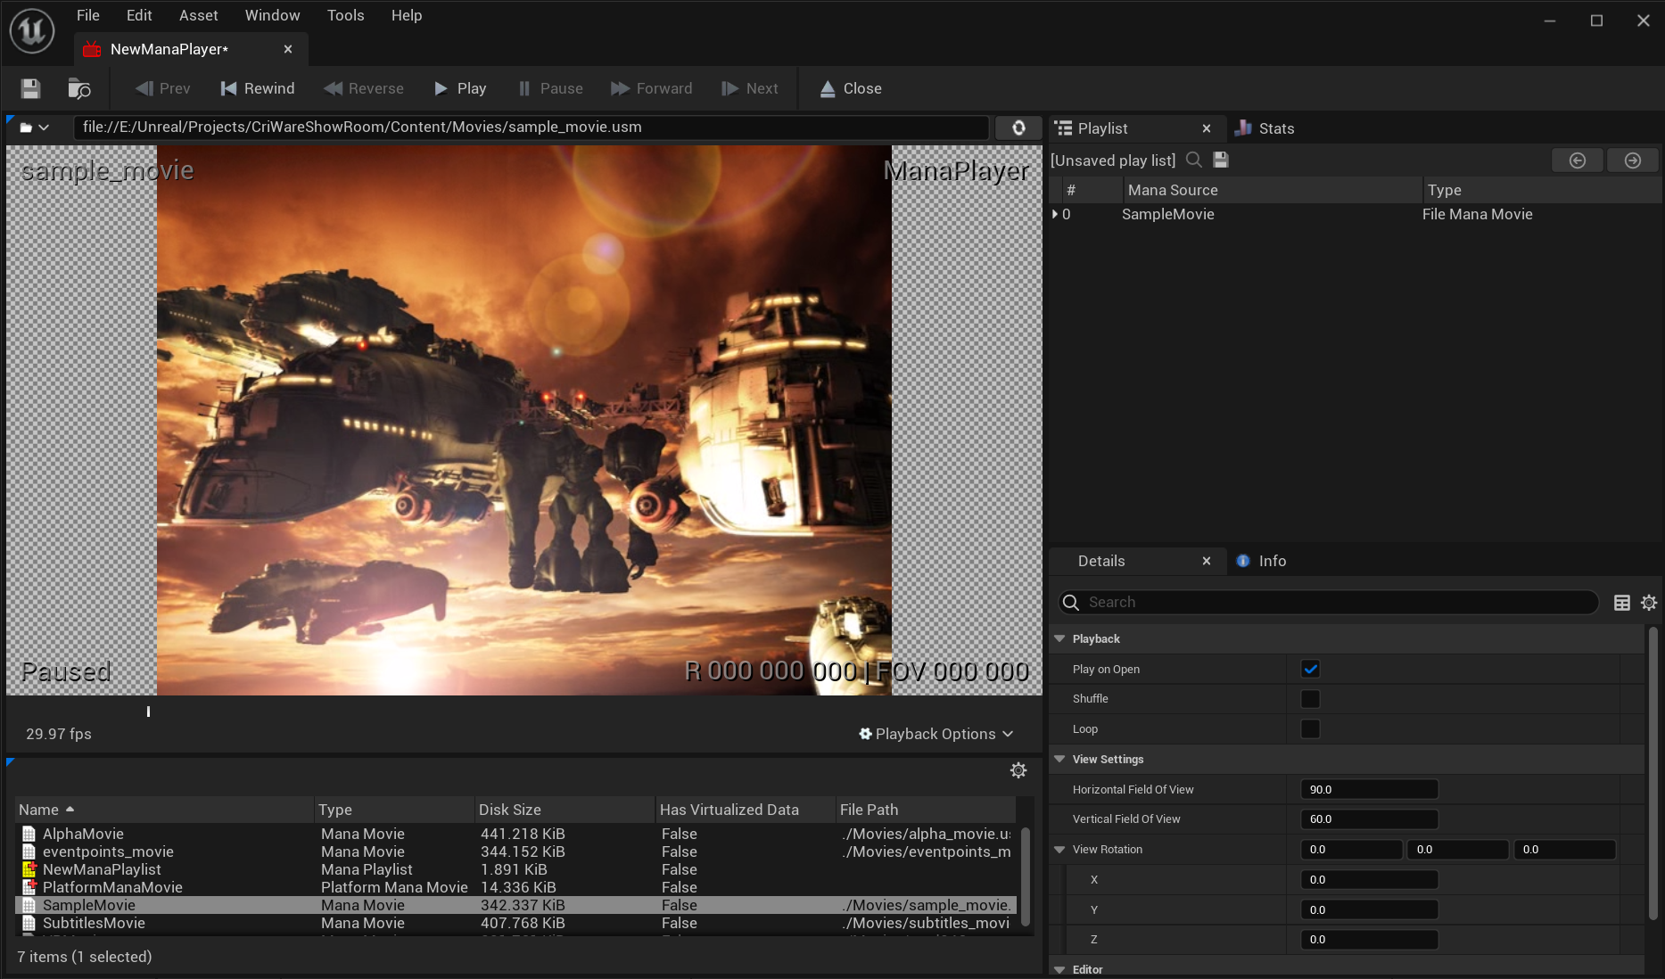
Task: Go to previous item with Prev
Action: pos(162,88)
